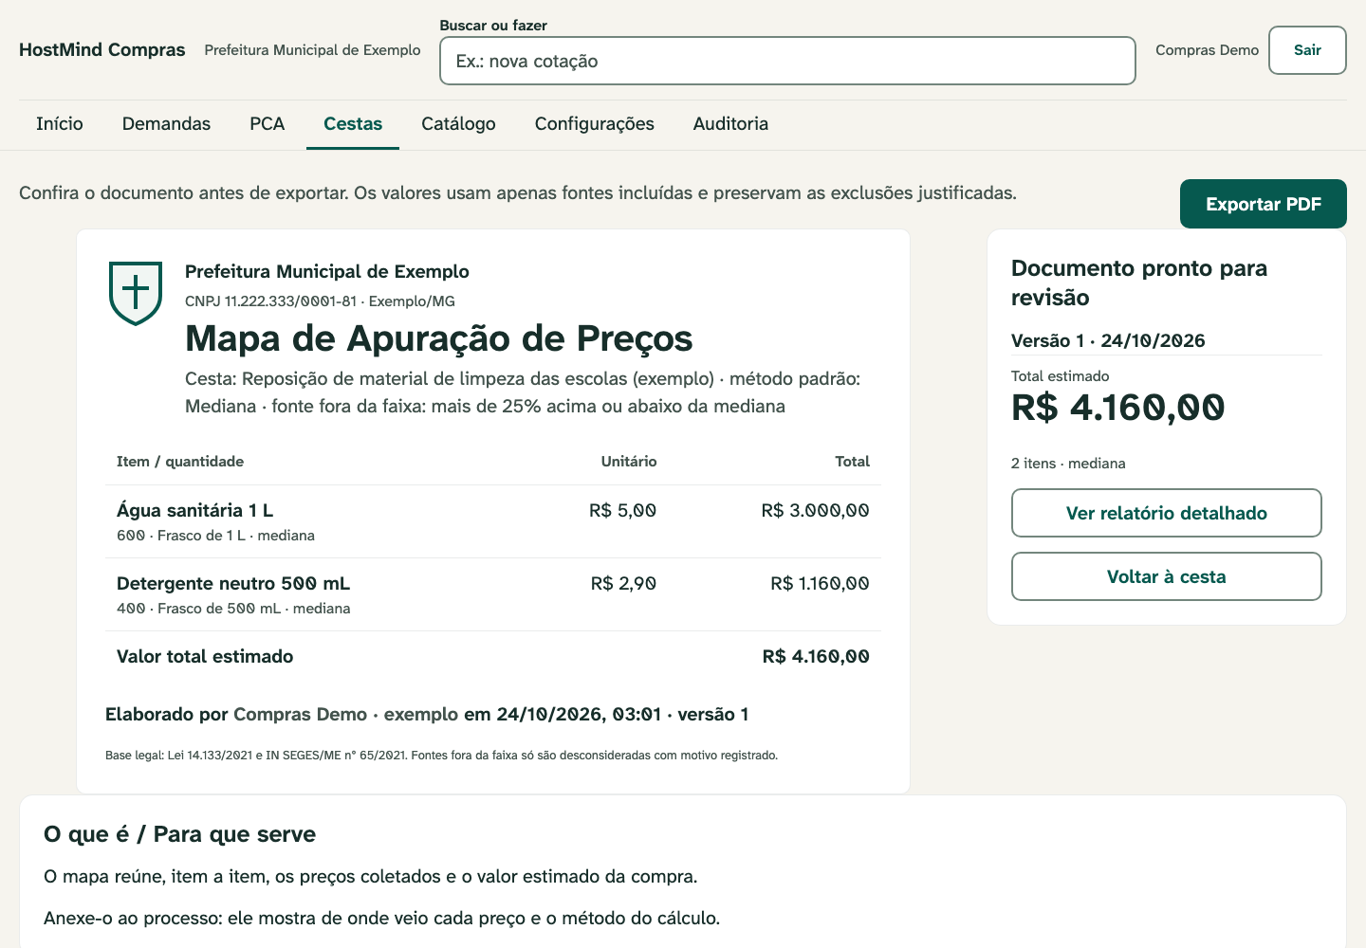Click Voltar à cesta button
The width and height of the screenshot is (1366, 948).
point(1167,576)
